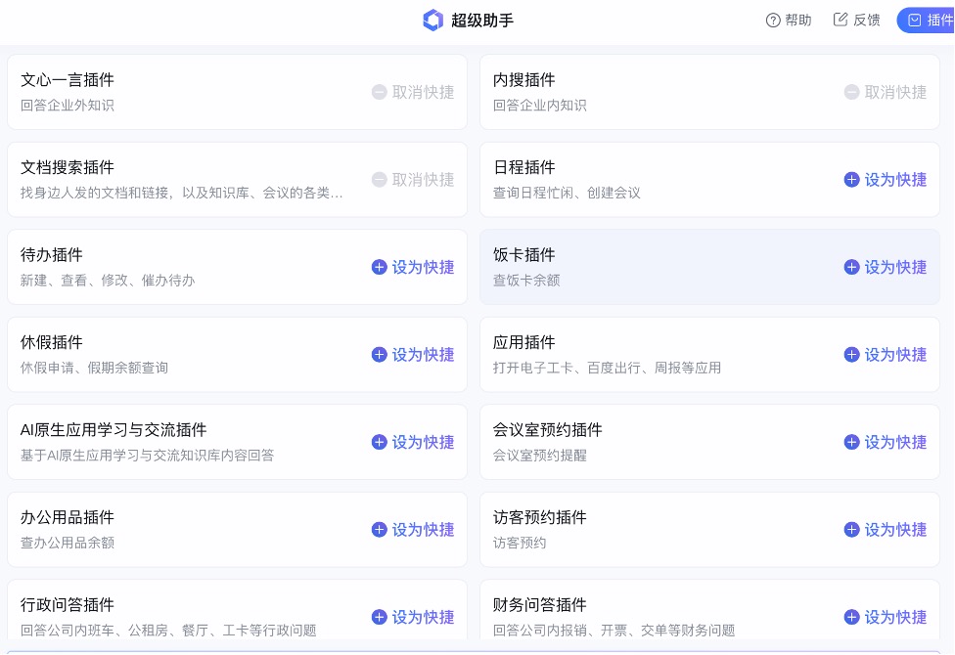Toggle 取消快捷 for 文档搜索插件
This screenshot has width=955, height=655.
click(x=413, y=180)
